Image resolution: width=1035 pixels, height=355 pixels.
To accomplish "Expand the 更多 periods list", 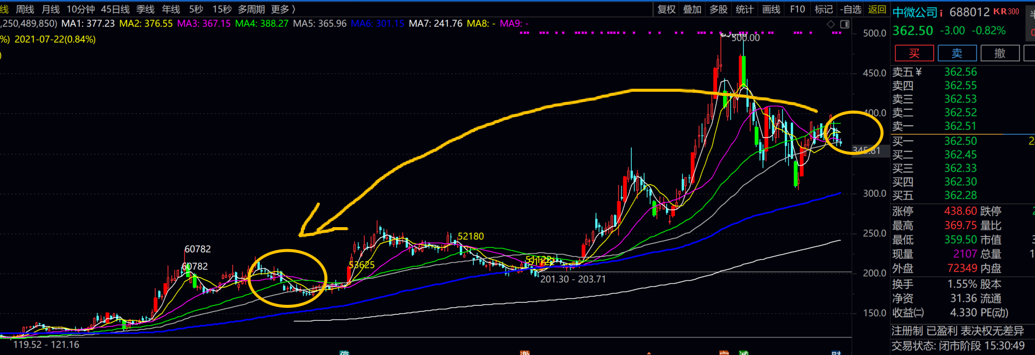I will [283, 10].
